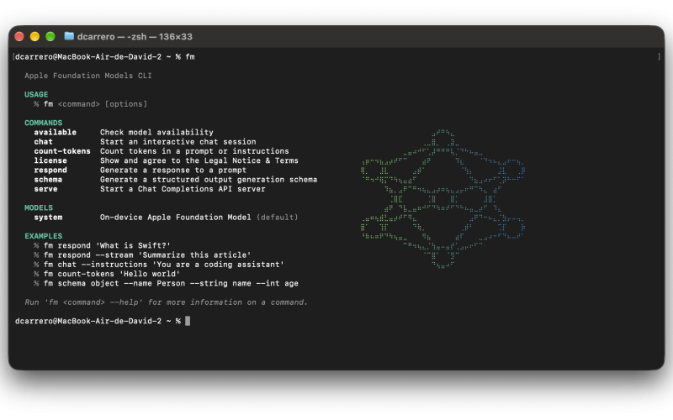Click 'Generate a structured output generation schema'
This screenshot has width=673, height=420.
[209, 180]
